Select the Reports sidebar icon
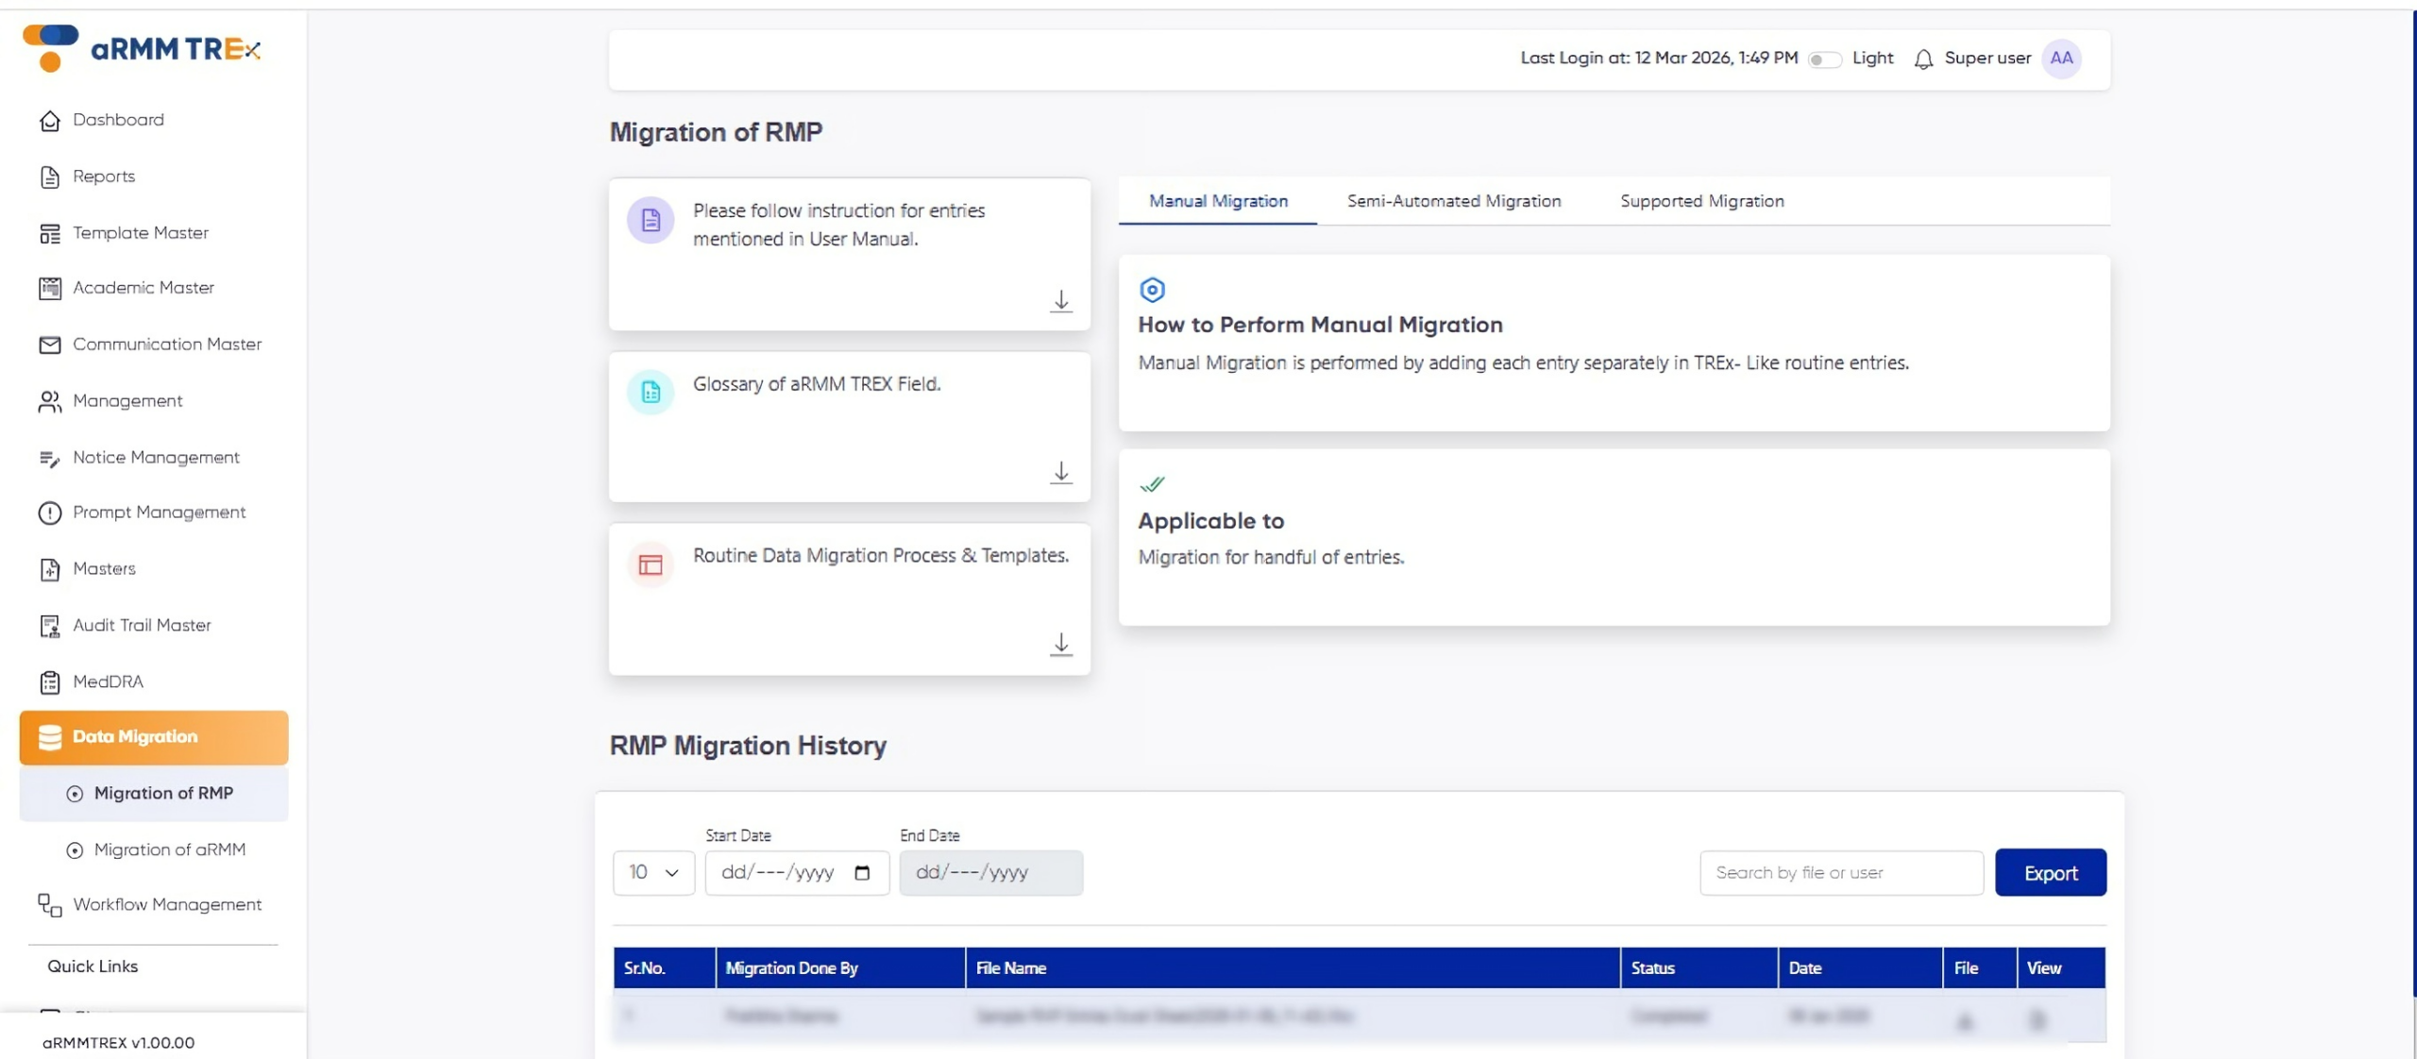This screenshot has width=2417, height=1059. tap(50, 176)
